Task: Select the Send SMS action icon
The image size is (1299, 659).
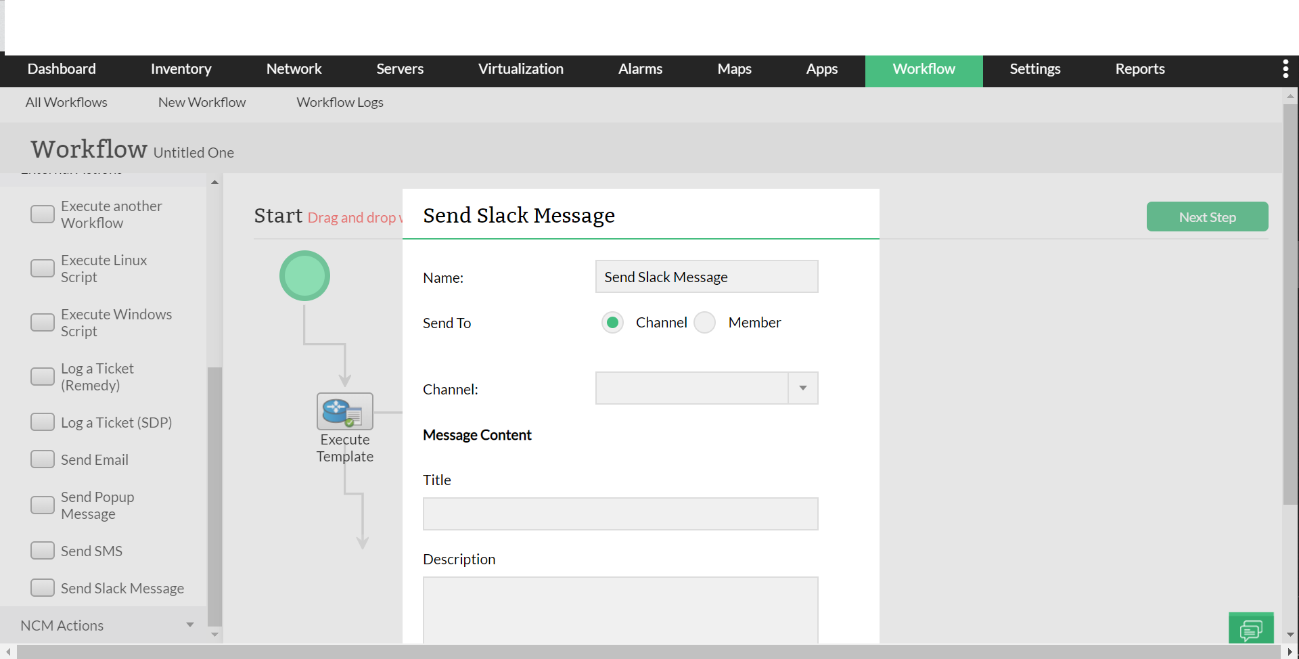Action: tap(43, 551)
